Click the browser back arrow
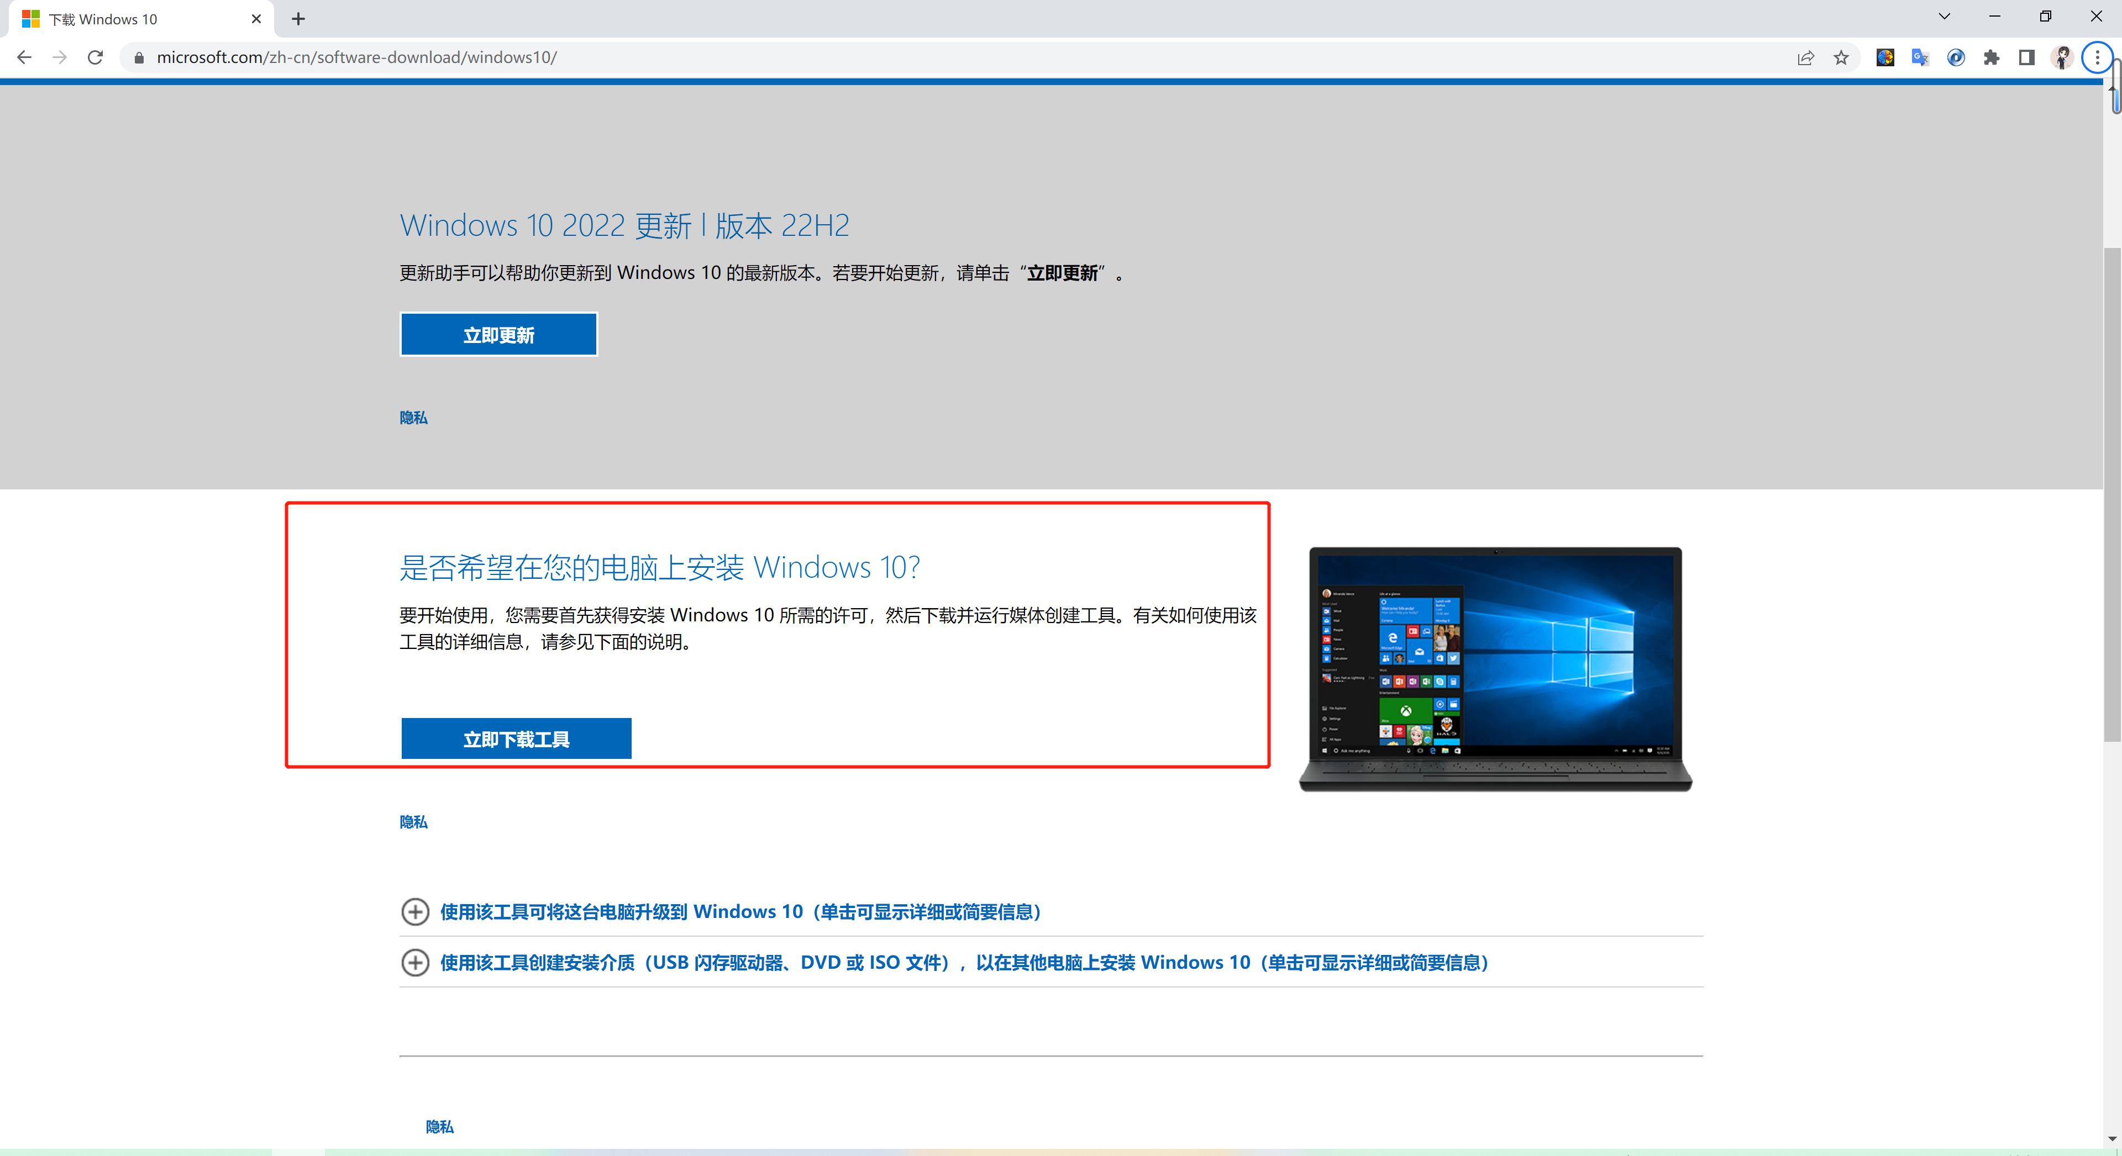The width and height of the screenshot is (2122, 1156). tap(24, 57)
